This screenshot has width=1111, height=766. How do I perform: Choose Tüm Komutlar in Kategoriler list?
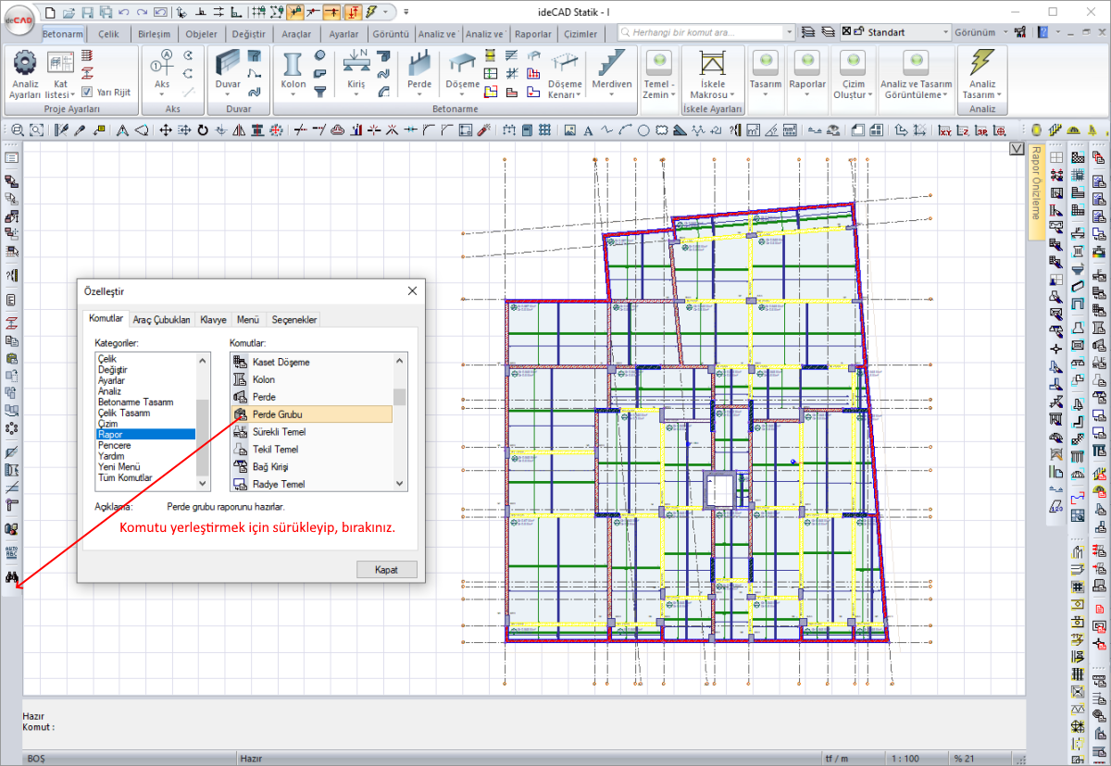tap(125, 477)
